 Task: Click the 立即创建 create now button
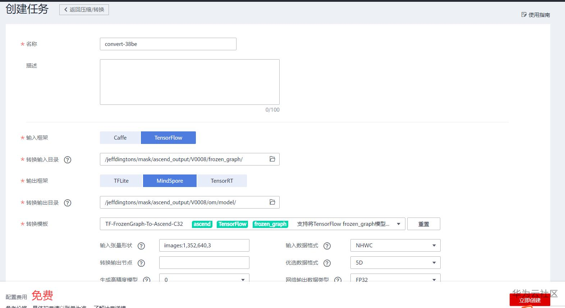coord(530,300)
